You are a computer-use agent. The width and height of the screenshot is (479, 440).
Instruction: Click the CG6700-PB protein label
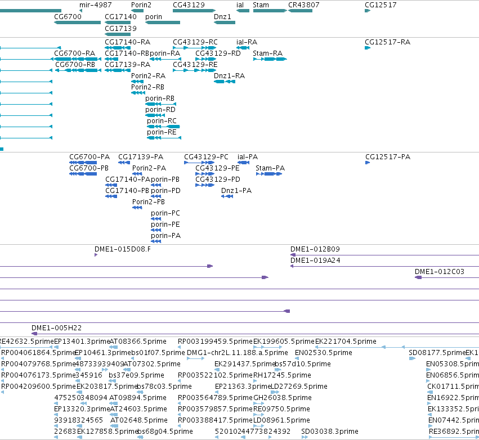coord(89,168)
